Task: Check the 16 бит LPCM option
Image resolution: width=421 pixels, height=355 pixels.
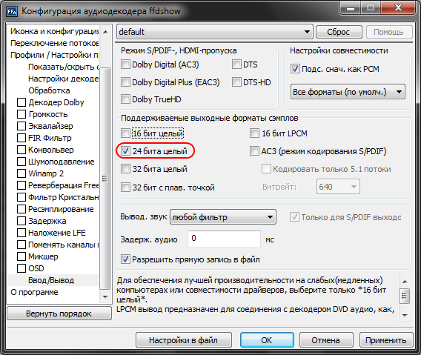Action: pyautogui.click(x=254, y=133)
